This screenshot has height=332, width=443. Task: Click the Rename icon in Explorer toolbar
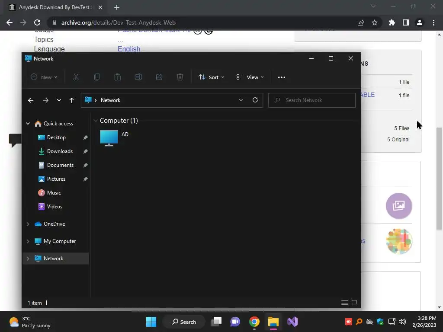coord(138,77)
